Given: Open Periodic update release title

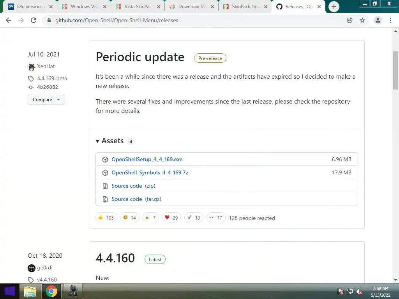Looking at the screenshot, I should pyautogui.click(x=140, y=57).
